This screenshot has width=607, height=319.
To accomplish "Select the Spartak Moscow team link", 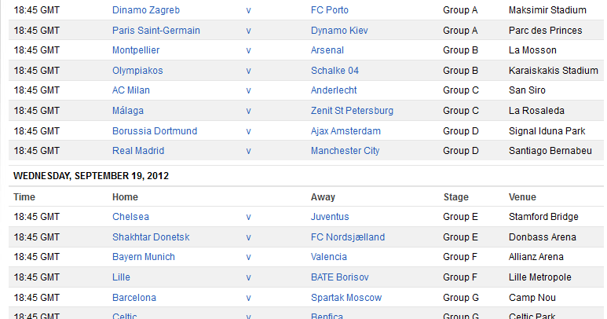I will click(346, 298).
